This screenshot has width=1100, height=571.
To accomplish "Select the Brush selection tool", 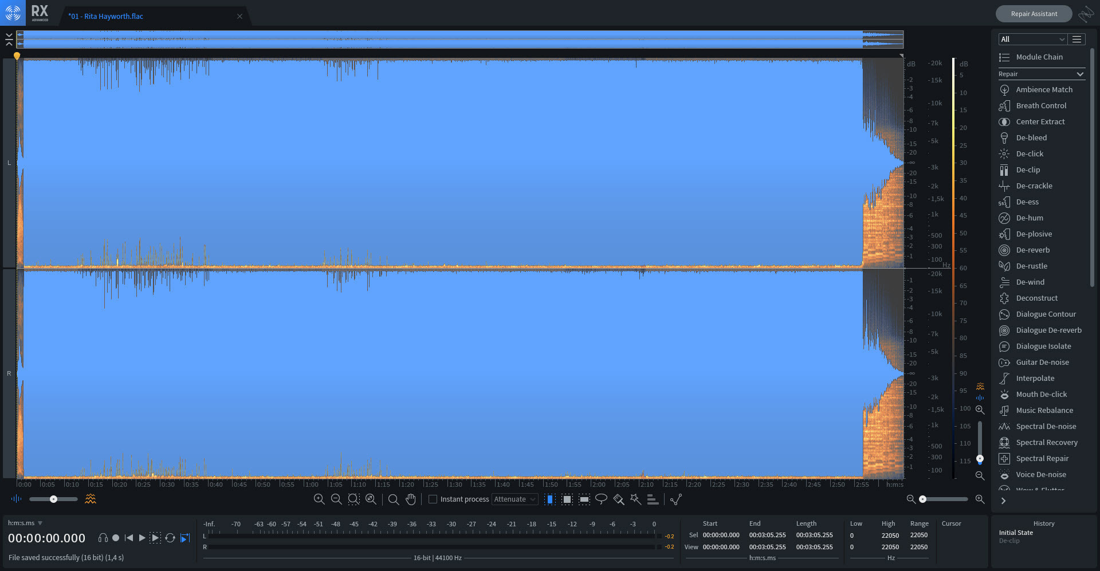I will [618, 499].
